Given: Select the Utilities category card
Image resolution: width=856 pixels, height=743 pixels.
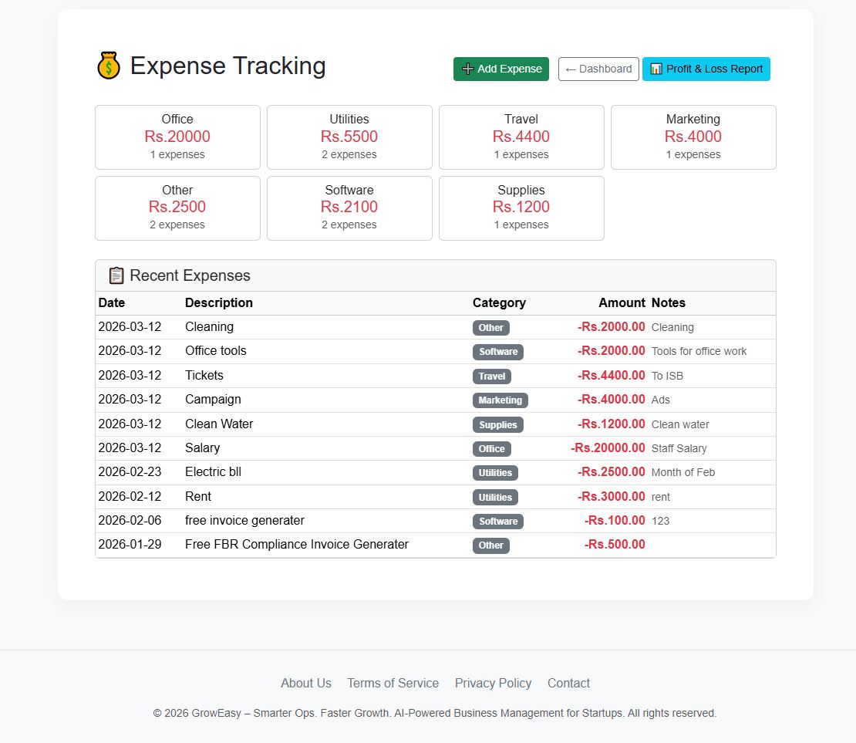Looking at the screenshot, I should click(349, 137).
